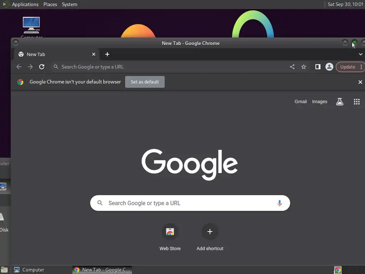This screenshot has height=274, width=365.
Task: Open Gmail link
Action: tap(300, 102)
